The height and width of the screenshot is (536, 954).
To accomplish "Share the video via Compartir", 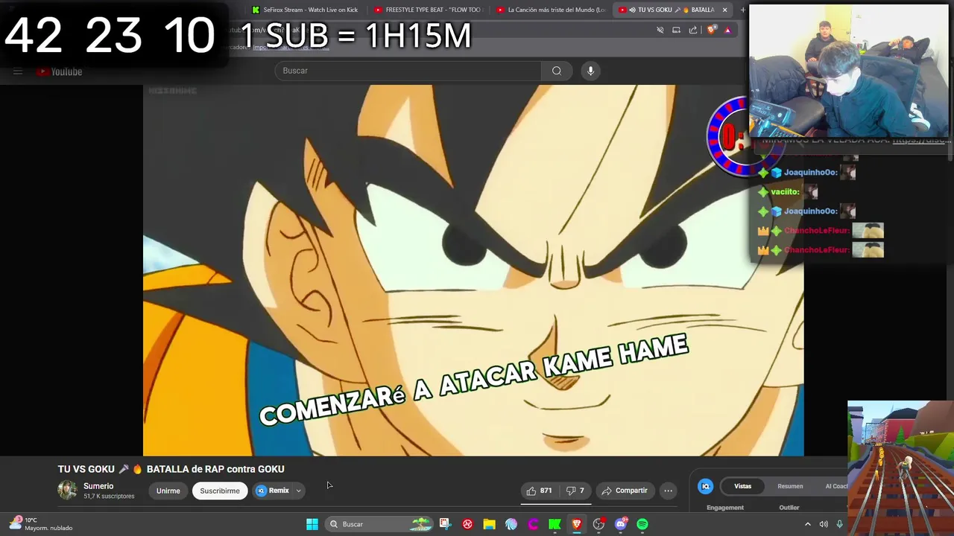I will pos(625,491).
